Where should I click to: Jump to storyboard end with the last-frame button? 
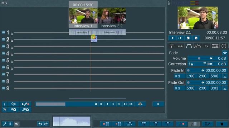click(119, 104)
